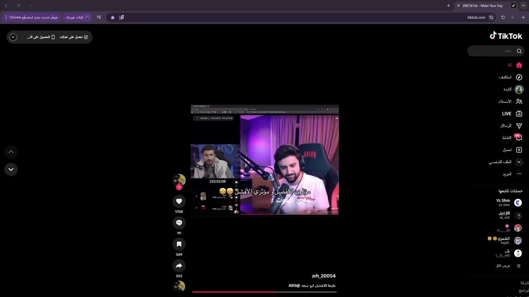Open followed account i__3__m5

click(x=509, y=253)
